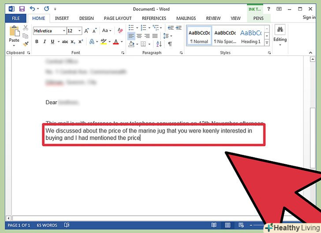Open Text Effects and Typography
Screen dimensions: 321x233
(x=92, y=42)
